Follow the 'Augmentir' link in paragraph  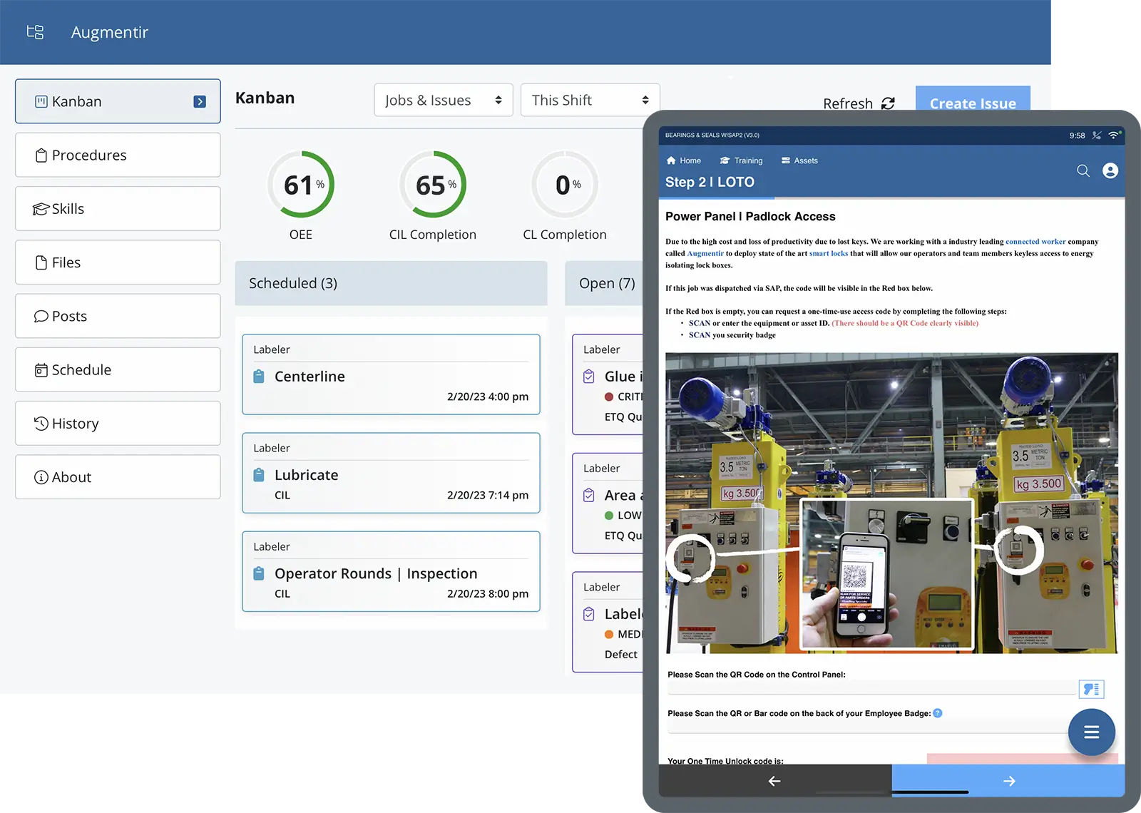click(705, 253)
